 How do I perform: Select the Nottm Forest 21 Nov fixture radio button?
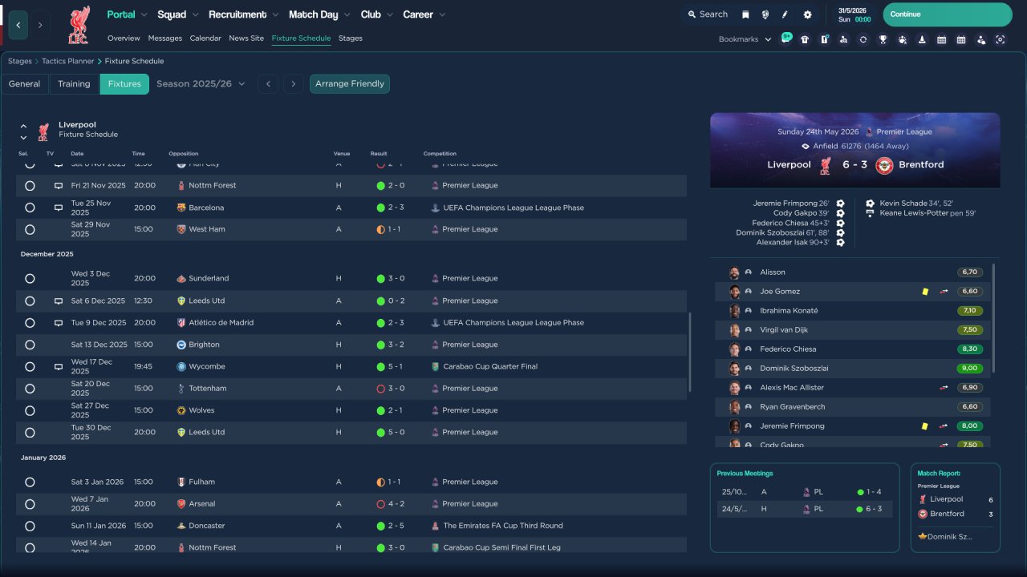pos(30,185)
